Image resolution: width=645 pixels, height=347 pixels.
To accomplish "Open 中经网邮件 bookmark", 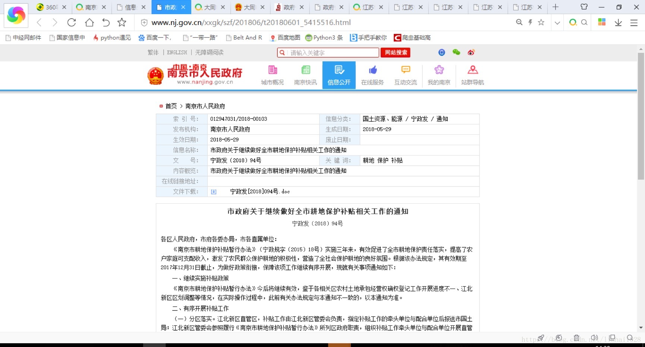I will 23,38.
